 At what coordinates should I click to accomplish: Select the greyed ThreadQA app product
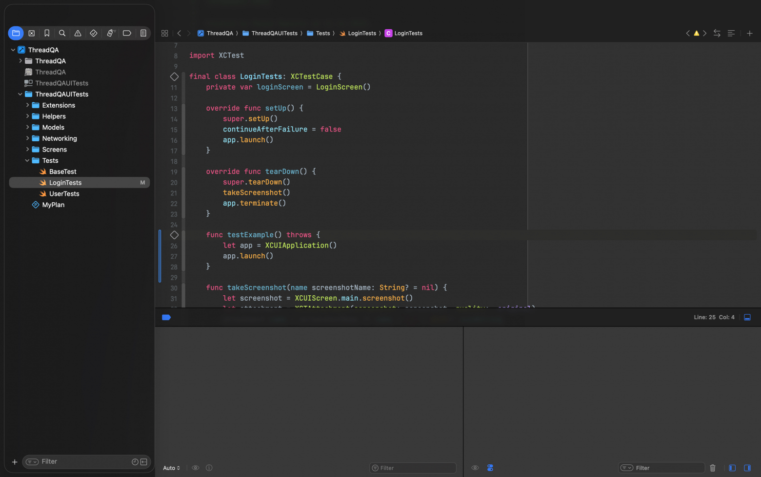click(x=50, y=72)
